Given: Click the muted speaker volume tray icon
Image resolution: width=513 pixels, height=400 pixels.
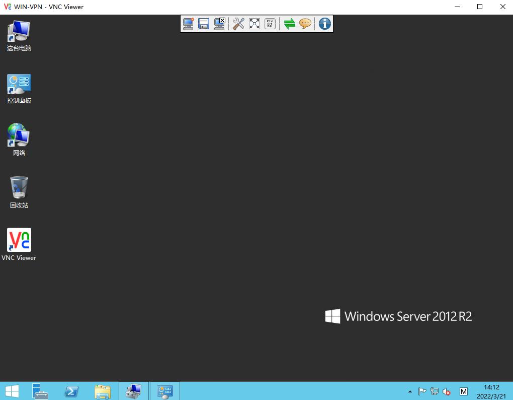Looking at the screenshot, I should pyautogui.click(x=446, y=391).
